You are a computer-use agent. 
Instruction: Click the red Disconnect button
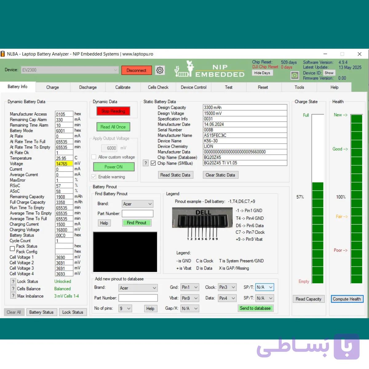point(137,70)
